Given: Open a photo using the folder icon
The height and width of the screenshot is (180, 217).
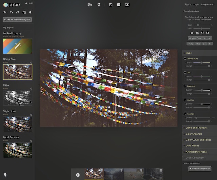Looking at the screenshot, I should click(90, 5).
